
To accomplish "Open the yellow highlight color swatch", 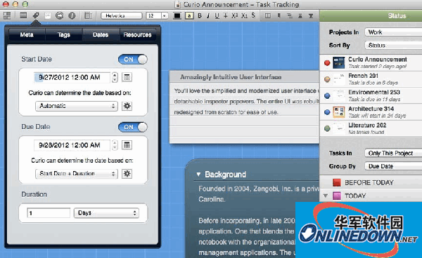I will pyautogui.click(x=189, y=16).
